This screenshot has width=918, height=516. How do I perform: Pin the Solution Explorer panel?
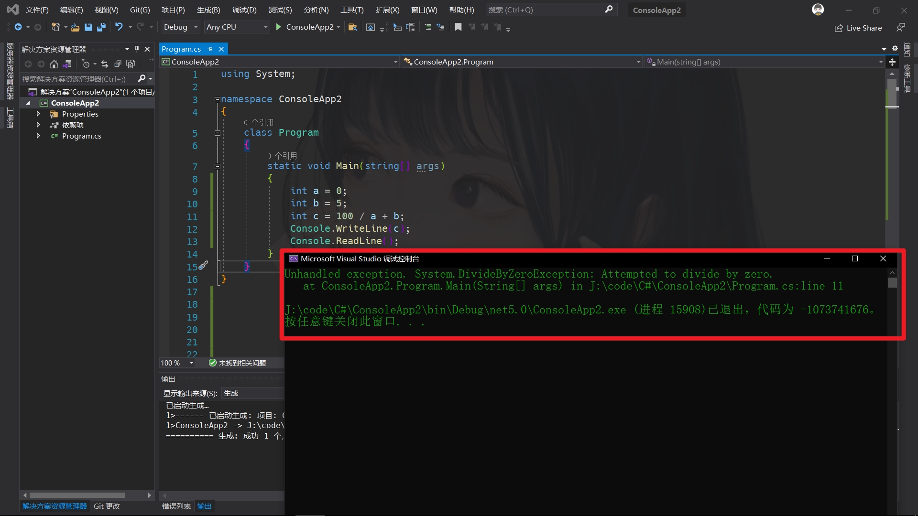[x=137, y=49]
